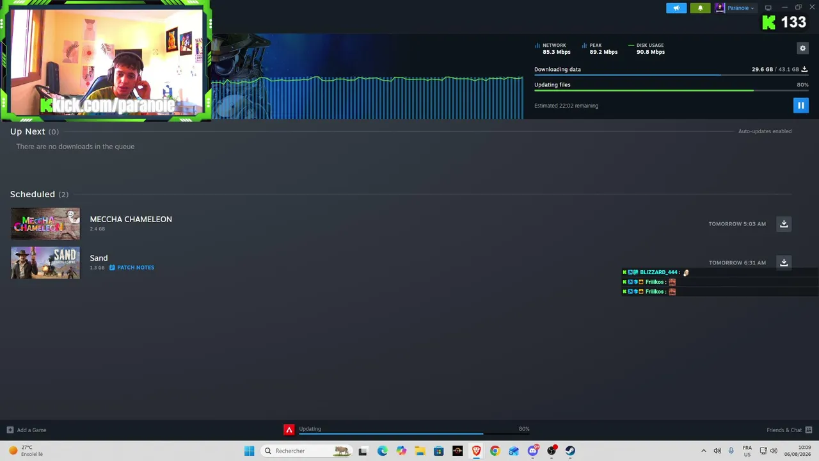
Task: Click the microphone icon in the system tray
Action: coord(731,451)
